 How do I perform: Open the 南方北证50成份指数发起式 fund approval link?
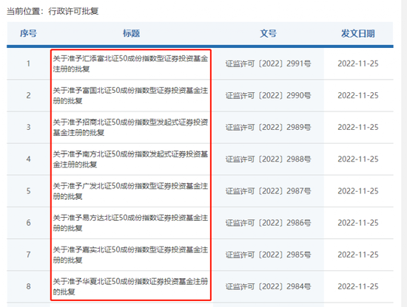[x=130, y=159]
